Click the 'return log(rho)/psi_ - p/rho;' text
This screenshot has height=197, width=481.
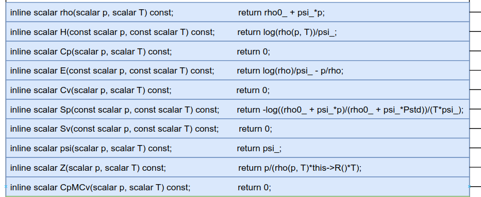290,70
